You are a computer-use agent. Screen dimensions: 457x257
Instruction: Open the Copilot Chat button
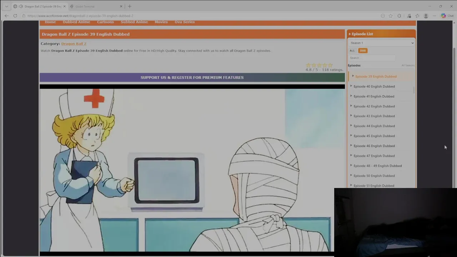pos(447,16)
